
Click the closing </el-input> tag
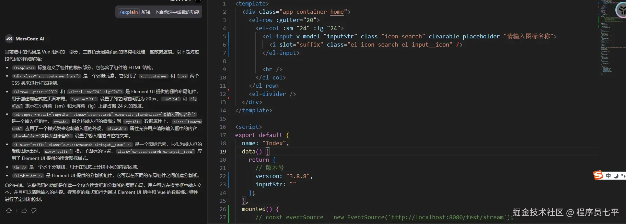[x=281, y=53]
